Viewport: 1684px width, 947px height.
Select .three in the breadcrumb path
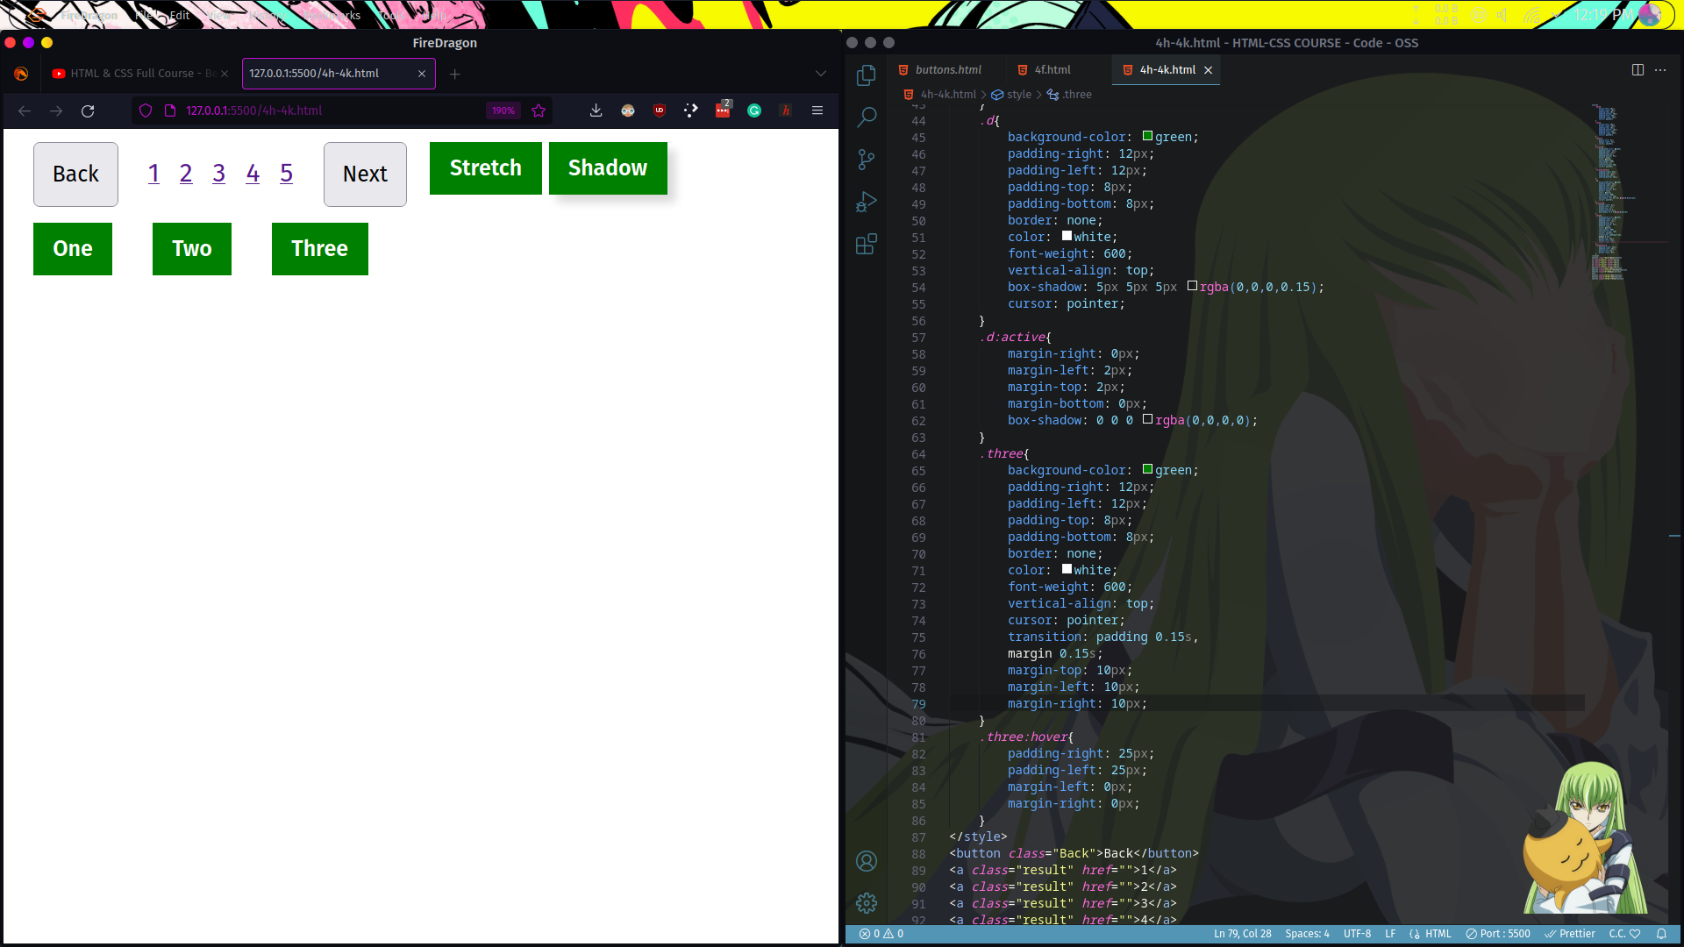(x=1077, y=94)
